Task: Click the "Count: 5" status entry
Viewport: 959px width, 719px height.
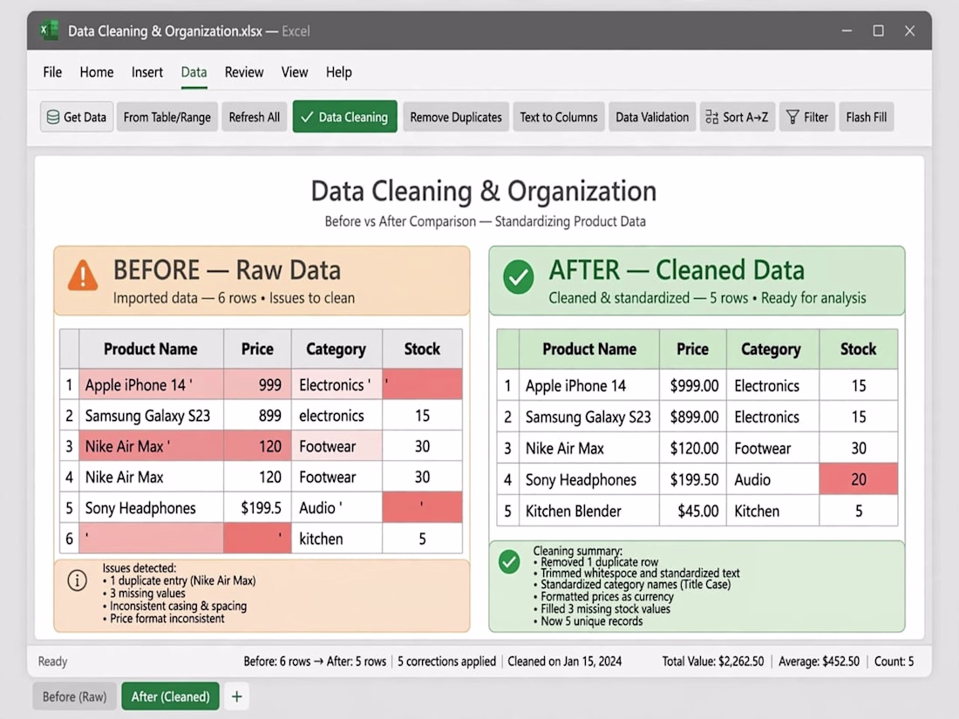Action: 894,661
